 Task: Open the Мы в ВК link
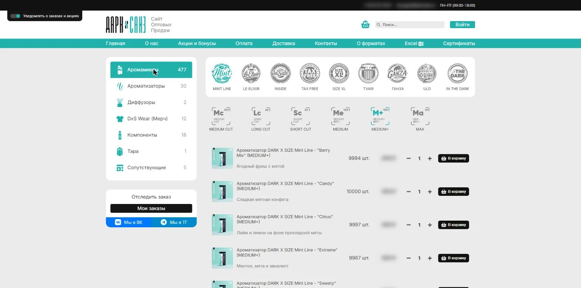tap(129, 222)
